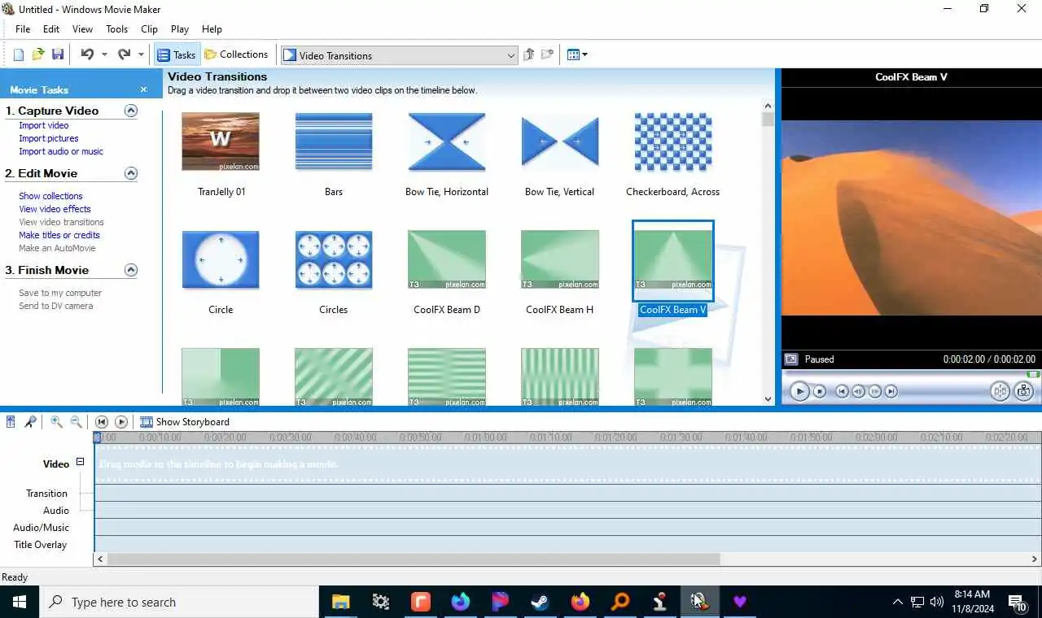Step to the previous frame
The image size is (1042, 618).
click(859, 391)
